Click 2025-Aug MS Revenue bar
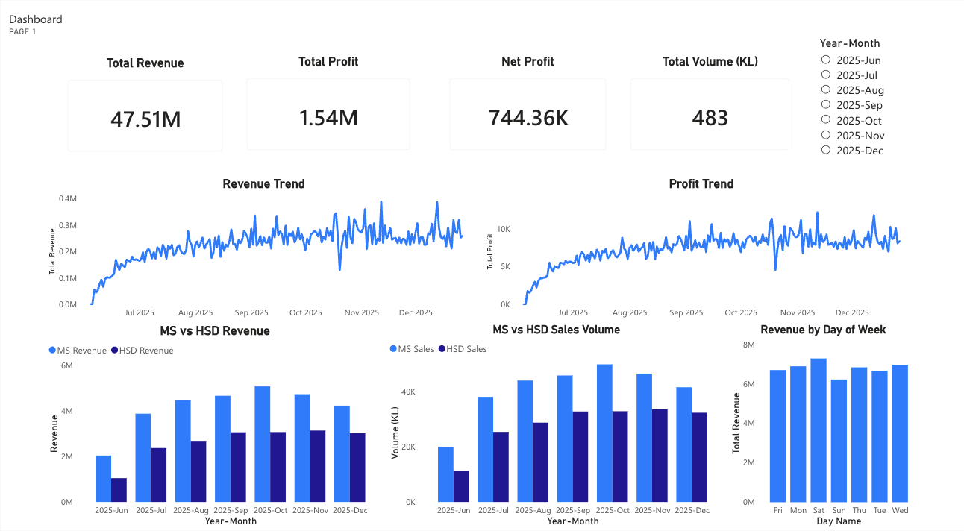This screenshot has width=964, height=531. point(183,450)
